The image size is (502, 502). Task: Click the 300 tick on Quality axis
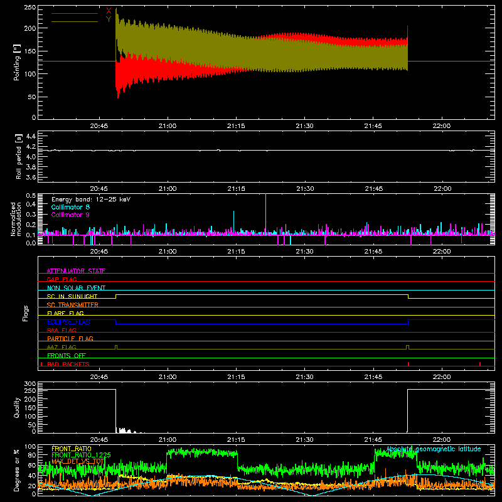[x=29, y=384]
